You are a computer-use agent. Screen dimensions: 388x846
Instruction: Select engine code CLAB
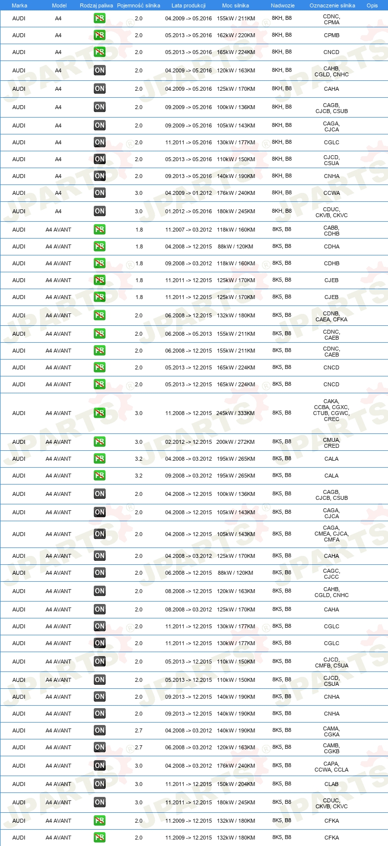click(x=331, y=784)
